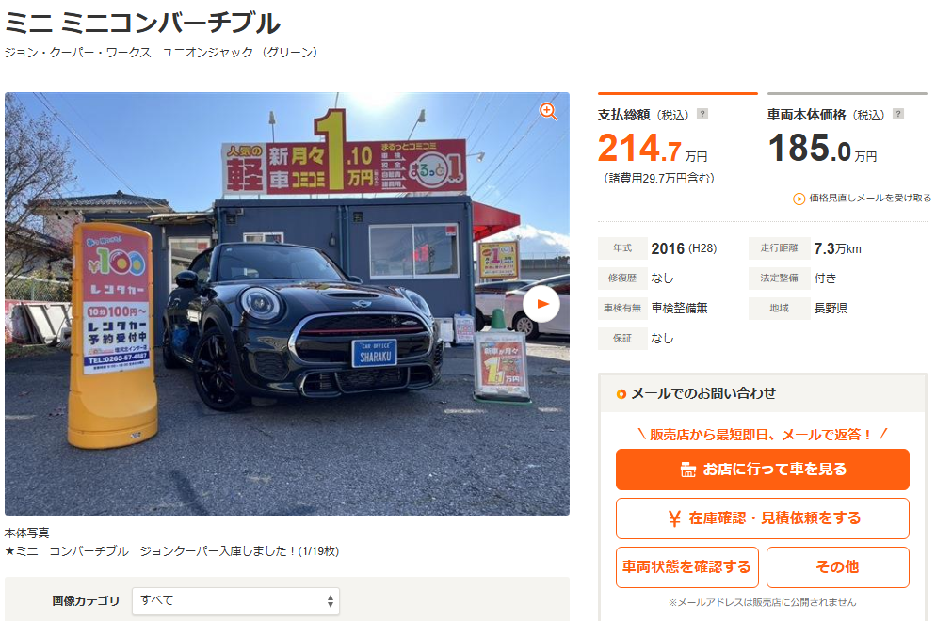Open the help icon next to 支払総額
The height and width of the screenshot is (621, 936).
pos(702,114)
